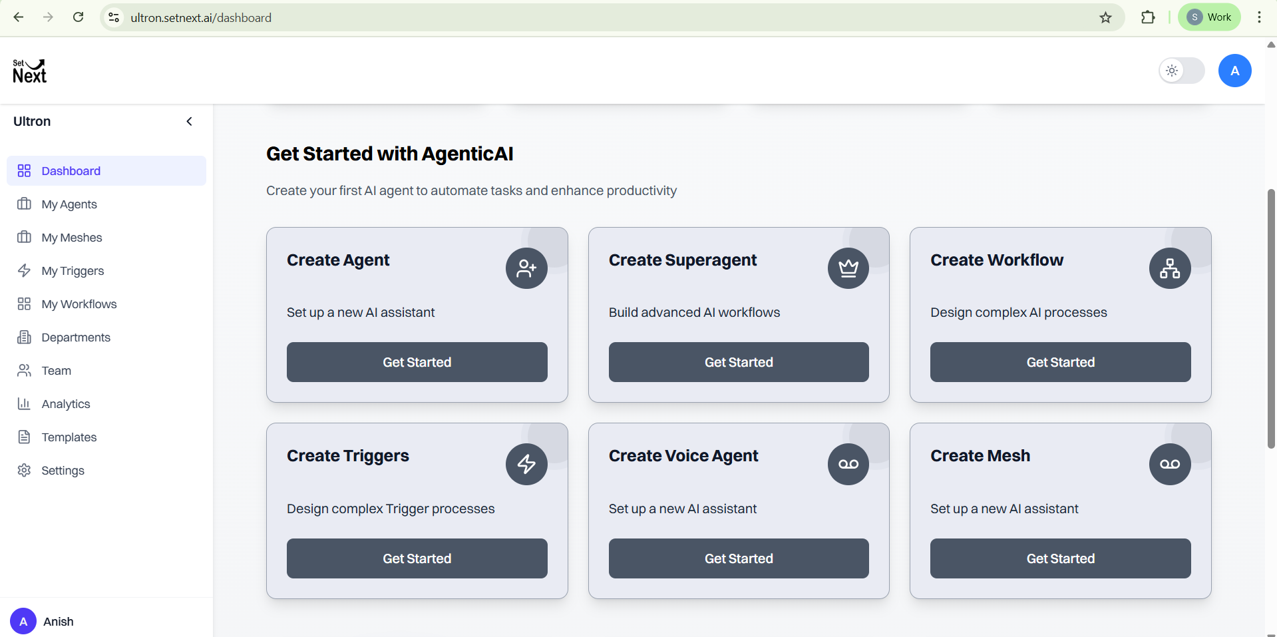Image resolution: width=1277 pixels, height=637 pixels.
Task: Open the browser three-dot menu
Action: tap(1259, 17)
